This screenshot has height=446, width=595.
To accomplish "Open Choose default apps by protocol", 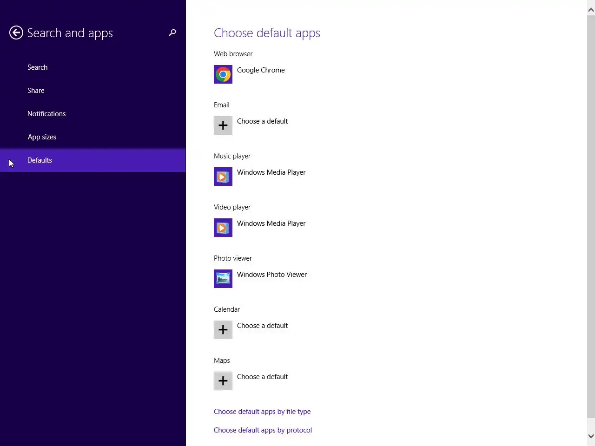I will click(x=263, y=430).
